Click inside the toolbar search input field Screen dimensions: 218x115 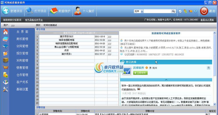(157, 11)
